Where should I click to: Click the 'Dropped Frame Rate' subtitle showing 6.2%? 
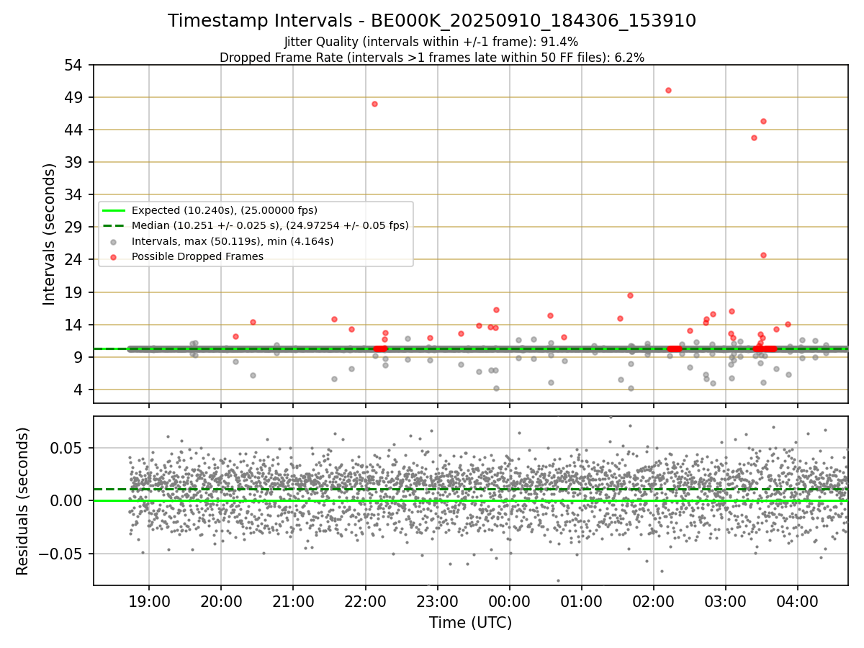(432, 57)
